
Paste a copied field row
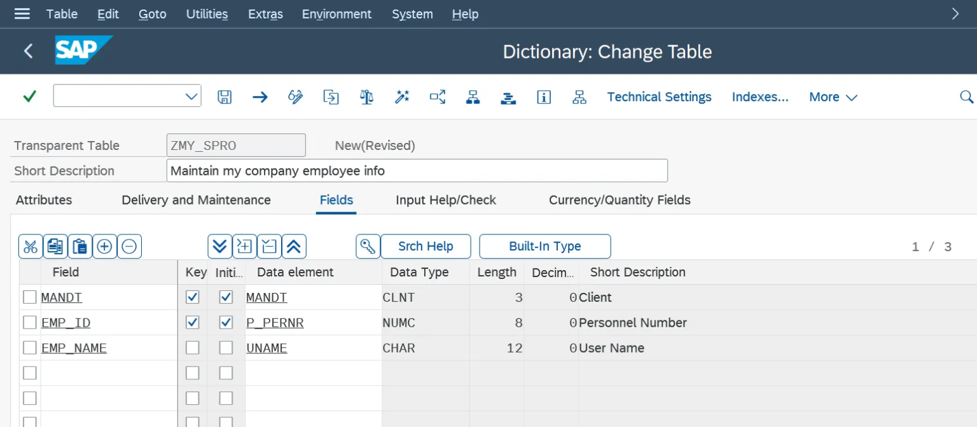(x=80, y=246)
